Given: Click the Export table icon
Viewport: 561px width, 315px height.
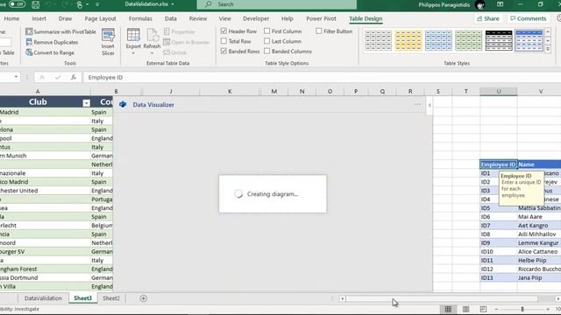Looking at the screenshot, I should point(133,35).
